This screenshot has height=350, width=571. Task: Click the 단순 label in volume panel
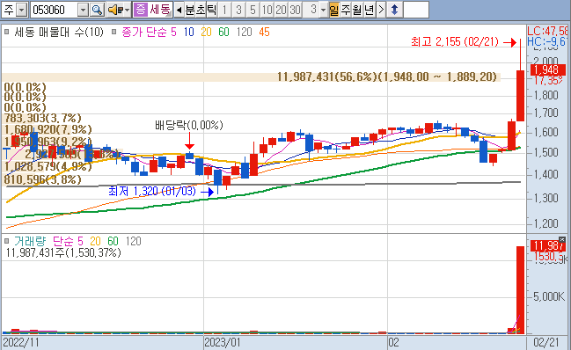pos(63,241)
